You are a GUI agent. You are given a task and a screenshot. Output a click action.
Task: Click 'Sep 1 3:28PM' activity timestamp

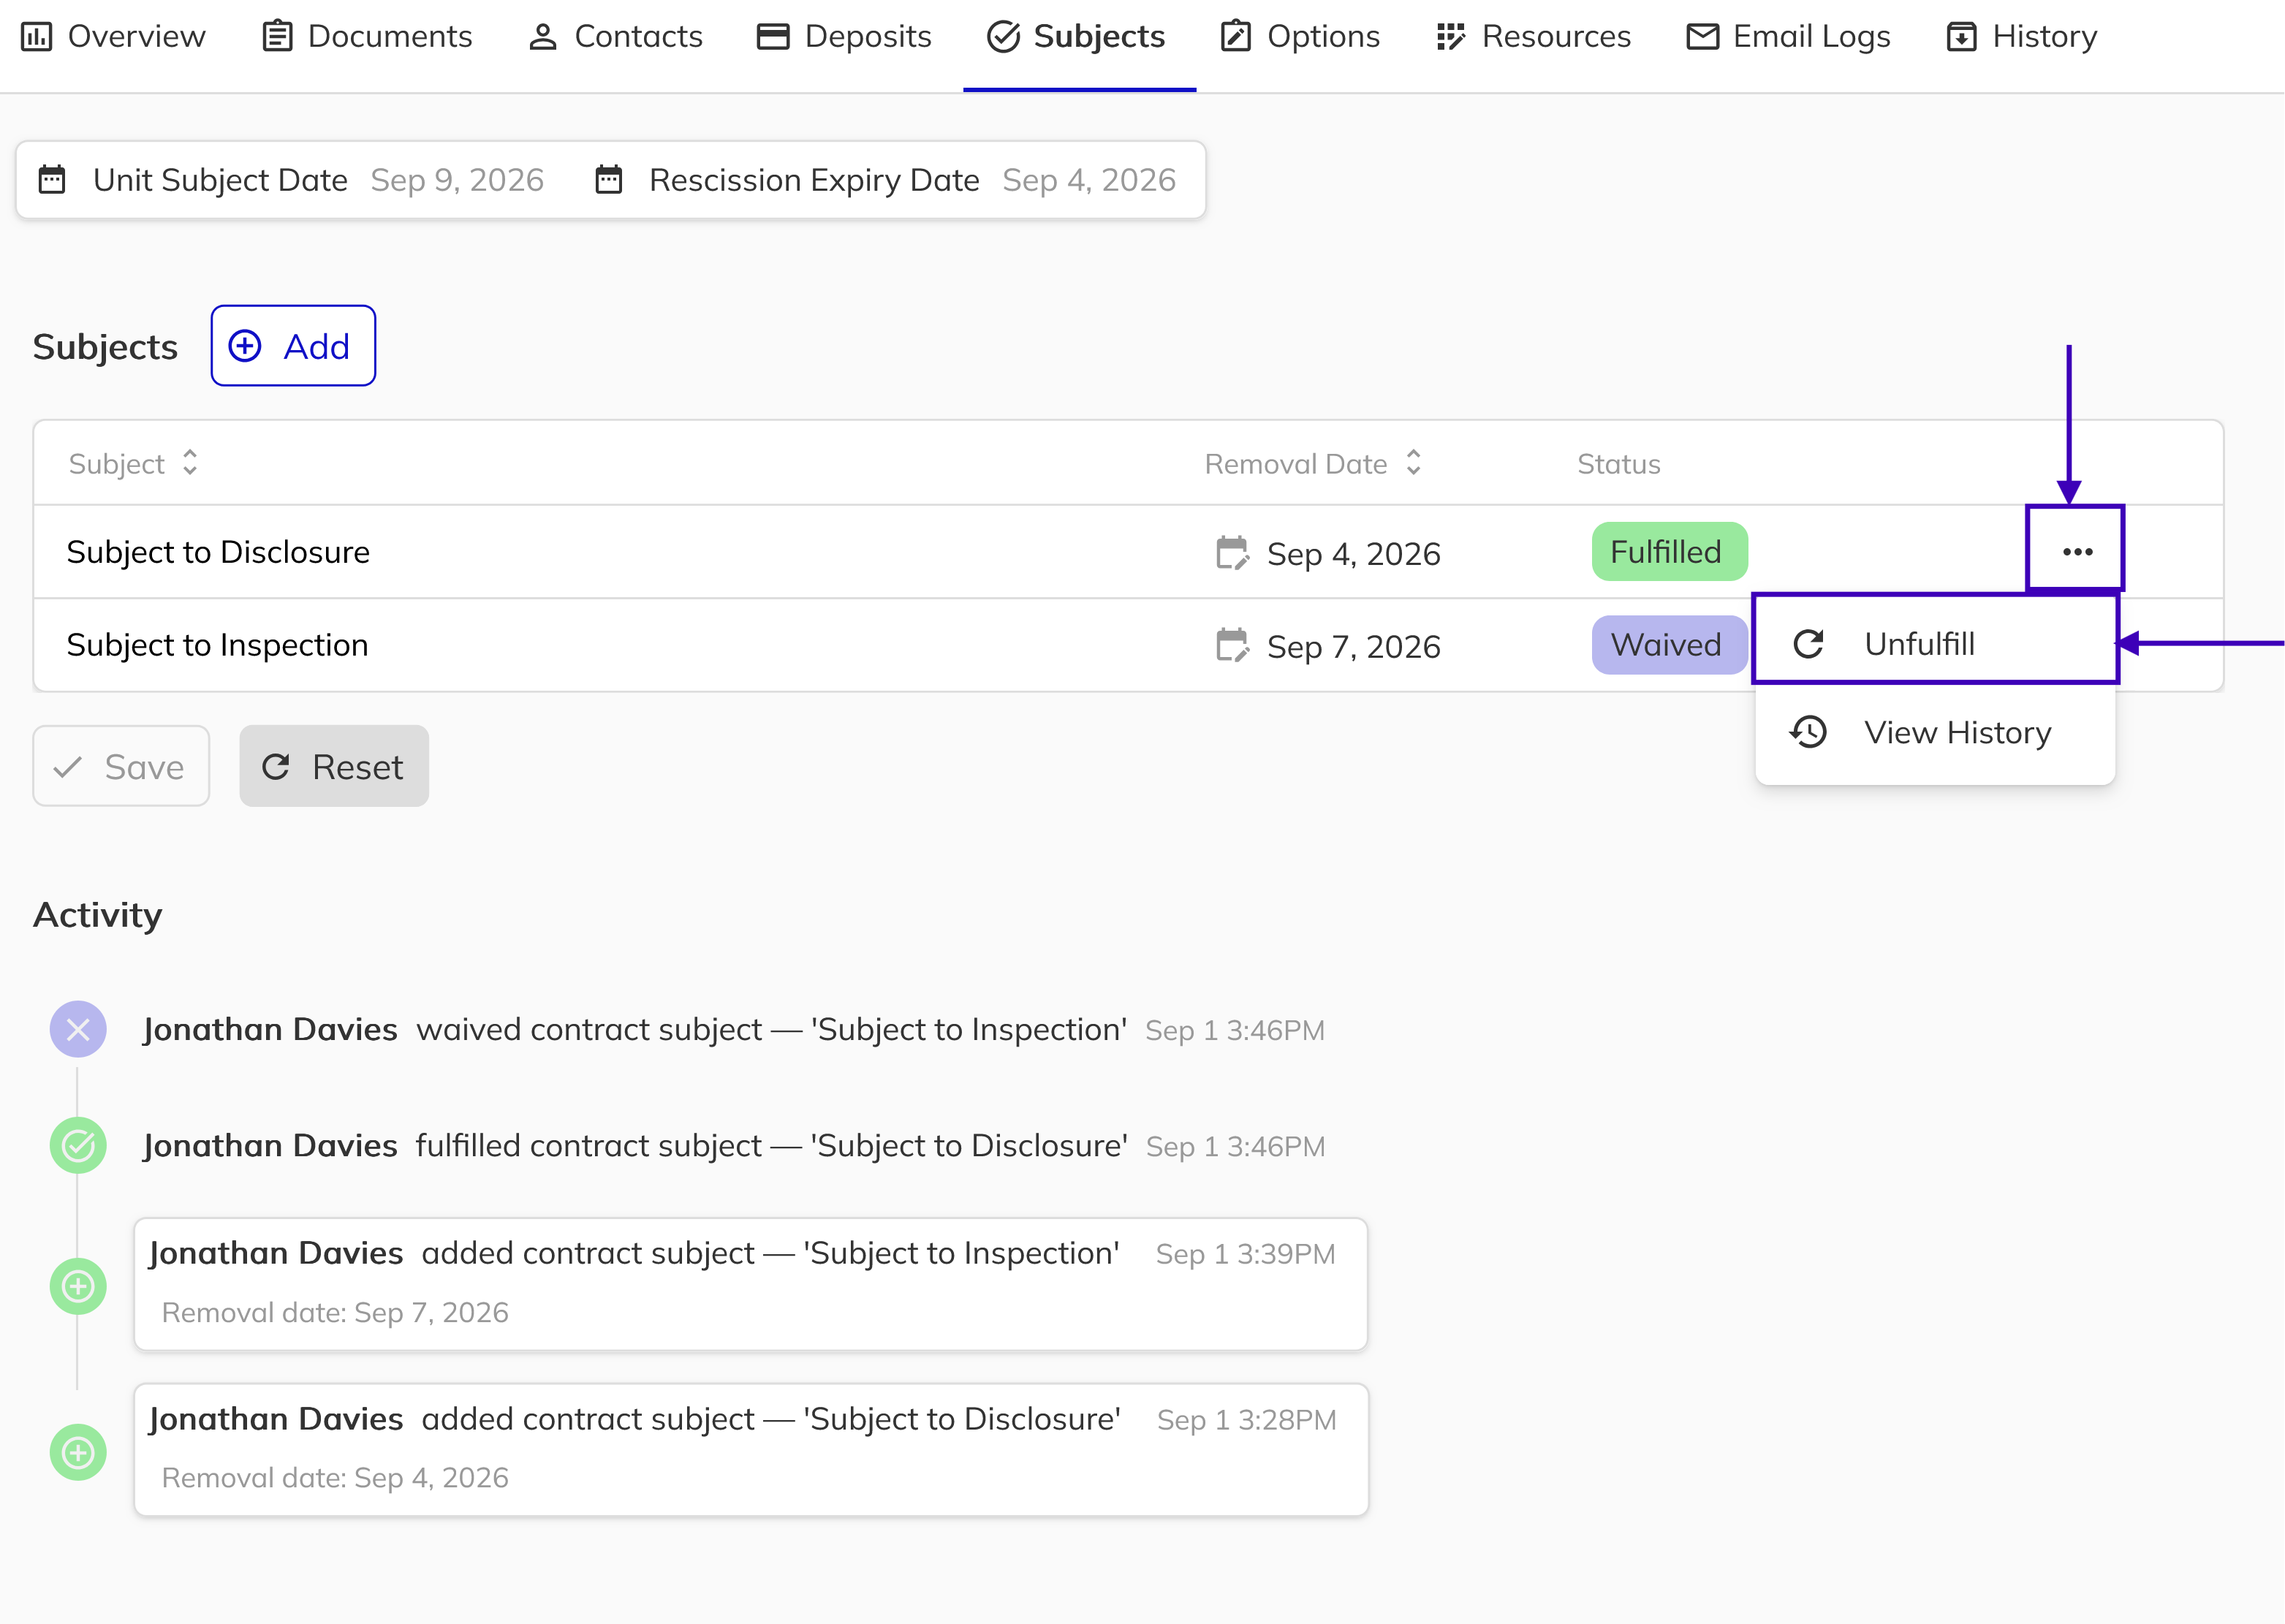pyautogui.click(x=1246, y=1420)
